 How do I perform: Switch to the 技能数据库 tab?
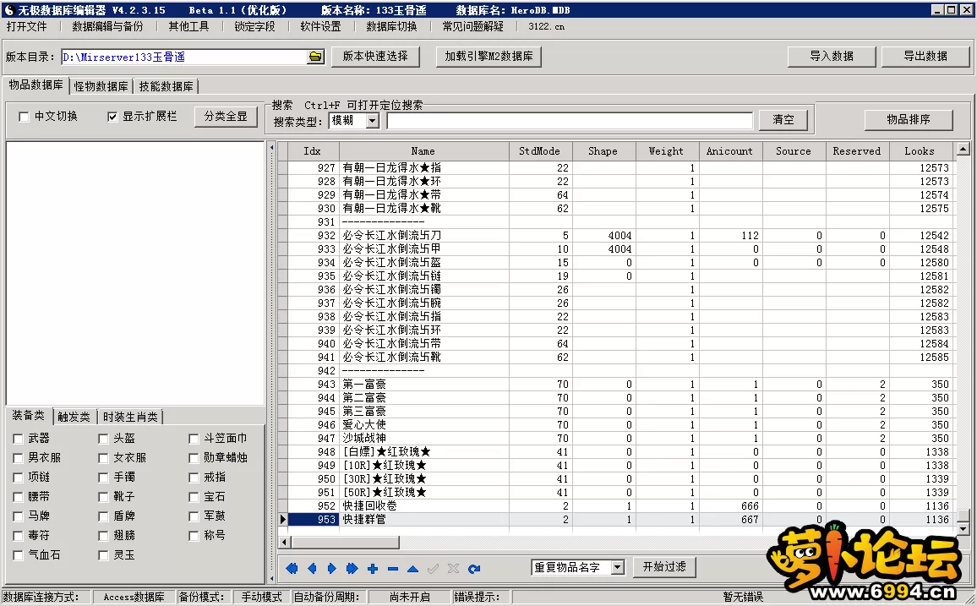(166, 86)
